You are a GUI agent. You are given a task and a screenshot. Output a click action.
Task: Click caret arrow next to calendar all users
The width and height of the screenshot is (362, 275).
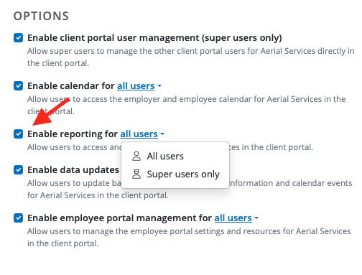[x=159, y=85]
